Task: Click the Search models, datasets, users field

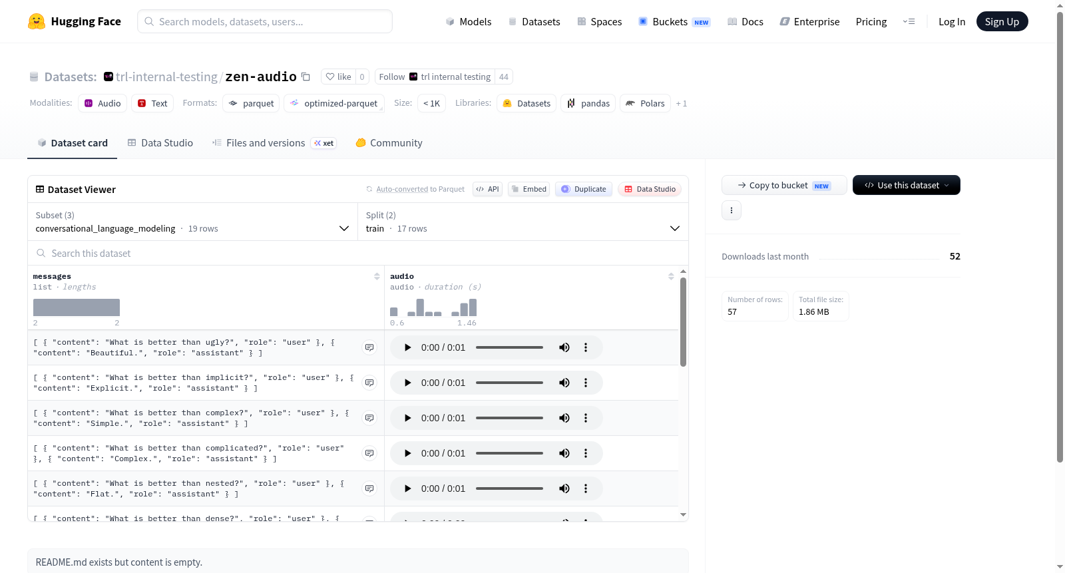Action: 265,21
